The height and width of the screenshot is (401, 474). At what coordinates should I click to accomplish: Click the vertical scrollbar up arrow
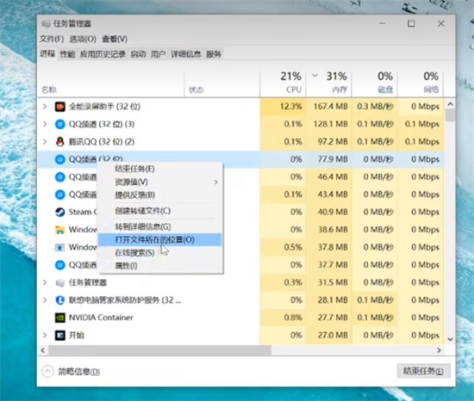tap(450, 104)
